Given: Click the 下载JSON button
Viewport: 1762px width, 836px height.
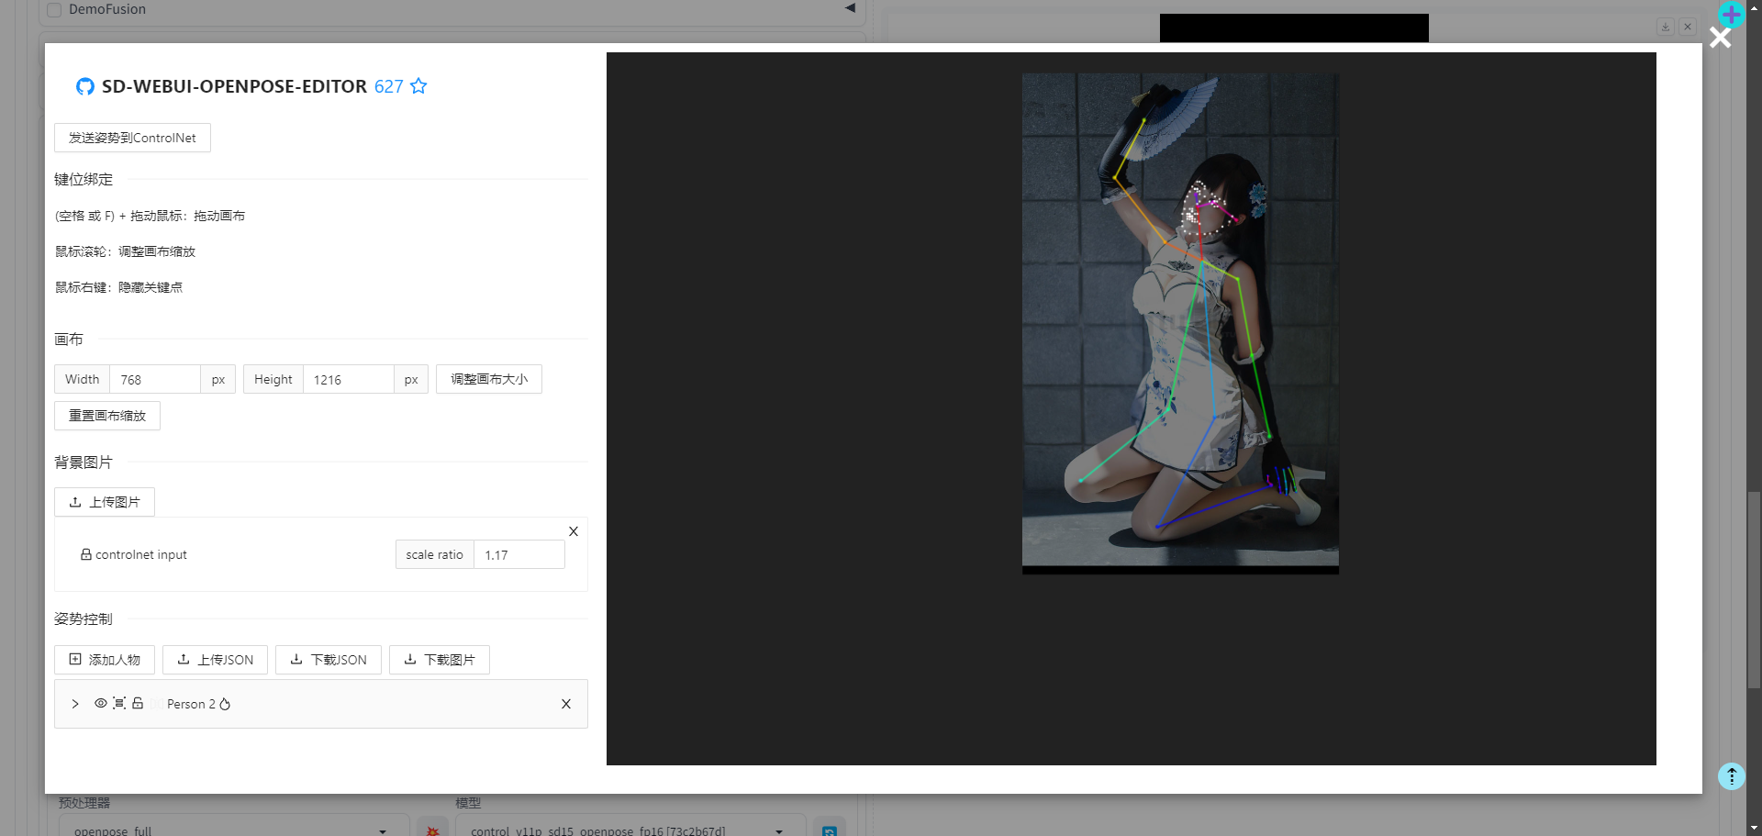Looking at the screenshot, I should [329, 660].
